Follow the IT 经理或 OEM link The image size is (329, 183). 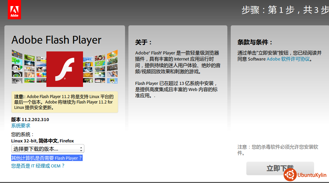click(x=38, y=166)
